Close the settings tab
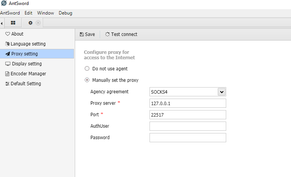 (x=38, y=23)
